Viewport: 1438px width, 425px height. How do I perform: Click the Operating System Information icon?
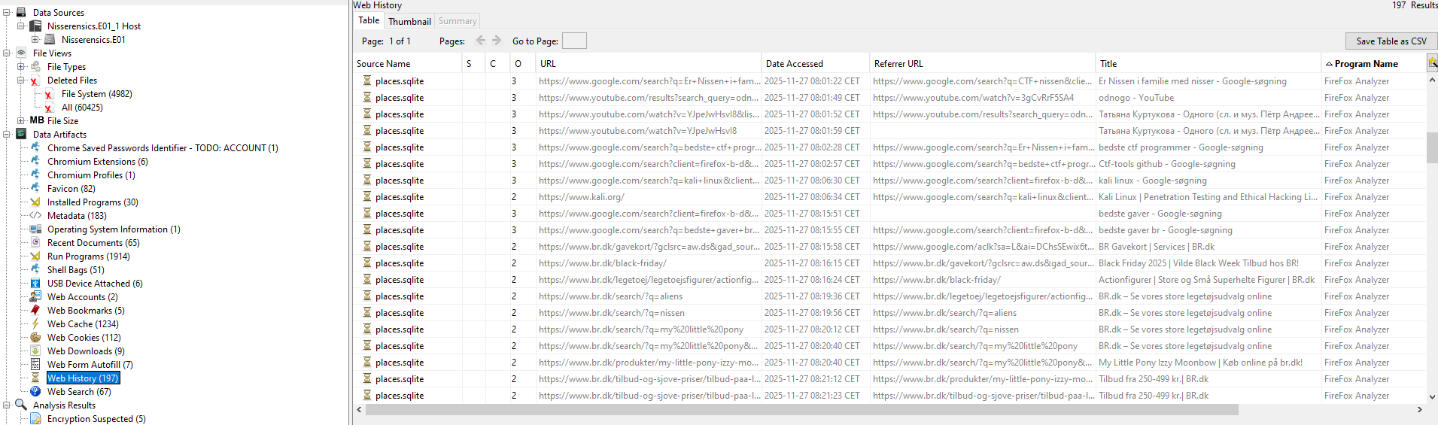point(35,229)
